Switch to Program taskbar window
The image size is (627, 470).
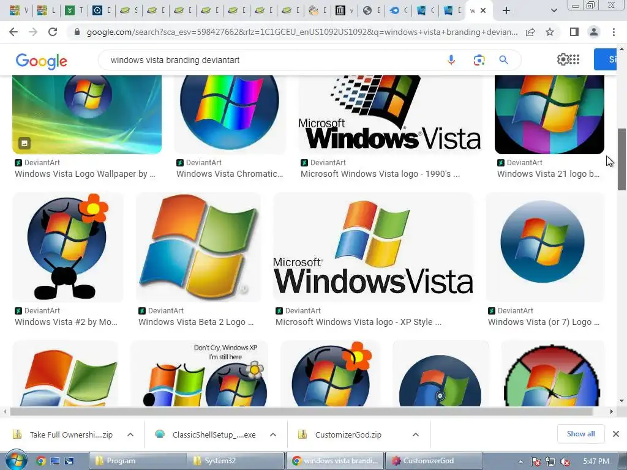[138, 461]
